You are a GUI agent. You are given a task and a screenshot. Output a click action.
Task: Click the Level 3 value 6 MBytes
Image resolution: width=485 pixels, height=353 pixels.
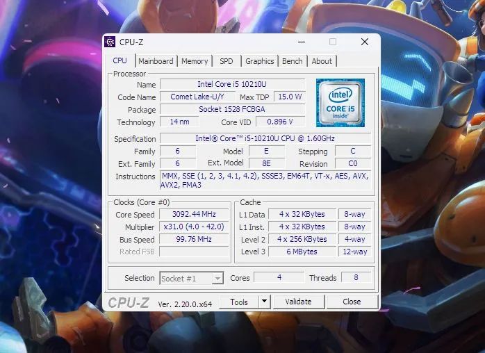(x=302, y=252)
